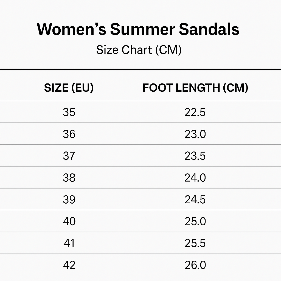Click the 25.5 foot length value

point(195,243)
